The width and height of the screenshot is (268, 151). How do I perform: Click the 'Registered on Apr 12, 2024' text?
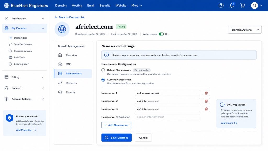point(90,34)
